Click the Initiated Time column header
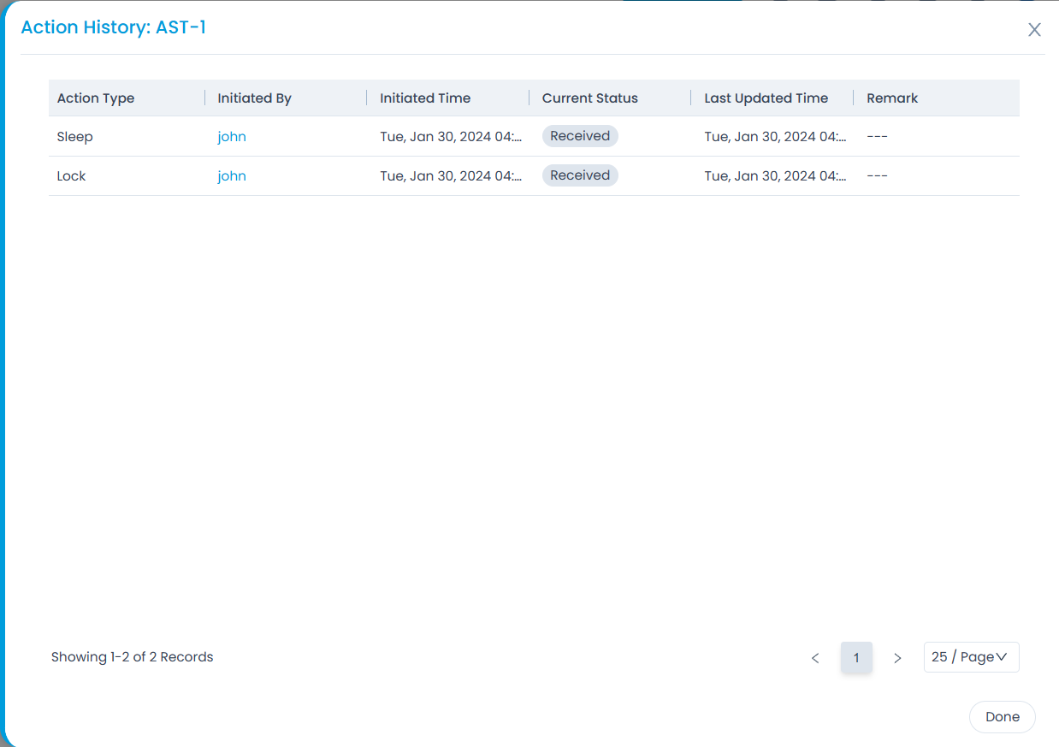Image resolution: width=1059 pixels, height=747 pixels. click(425, 98)
